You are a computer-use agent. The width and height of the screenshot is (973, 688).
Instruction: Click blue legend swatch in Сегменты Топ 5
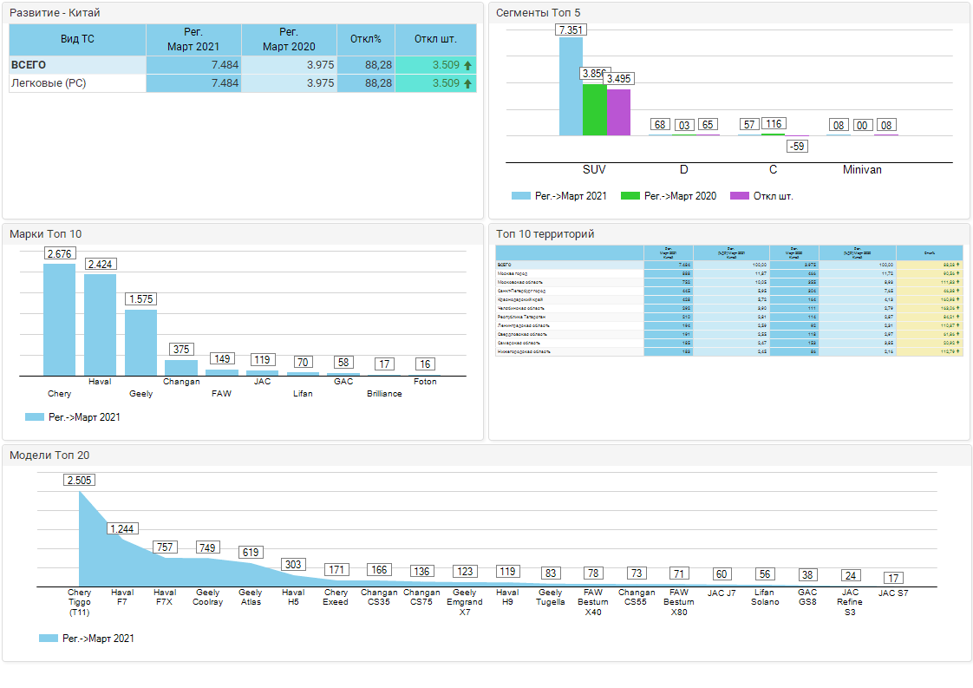pos(520,196)
